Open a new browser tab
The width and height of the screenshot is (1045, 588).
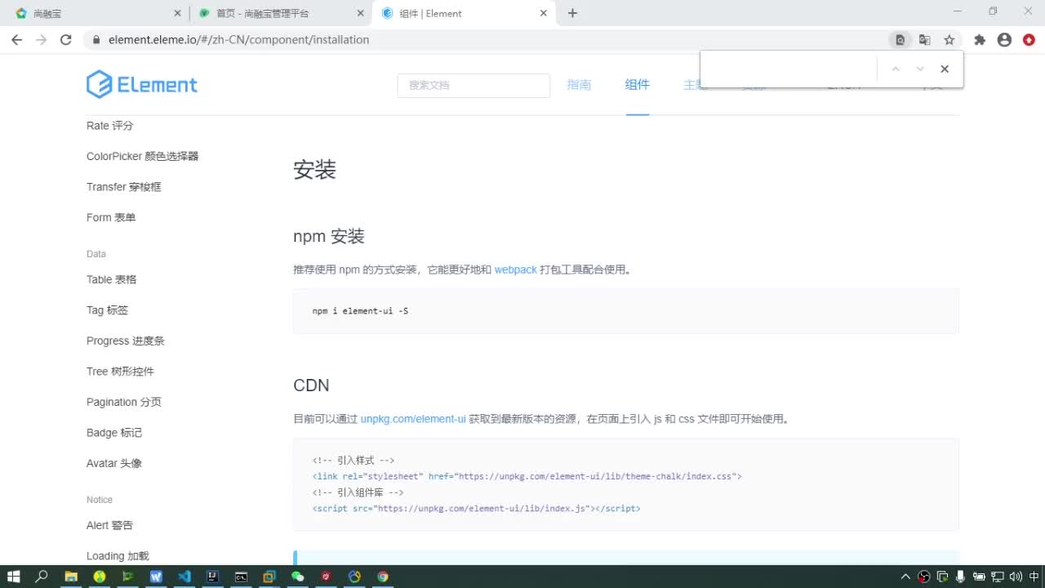572,13
